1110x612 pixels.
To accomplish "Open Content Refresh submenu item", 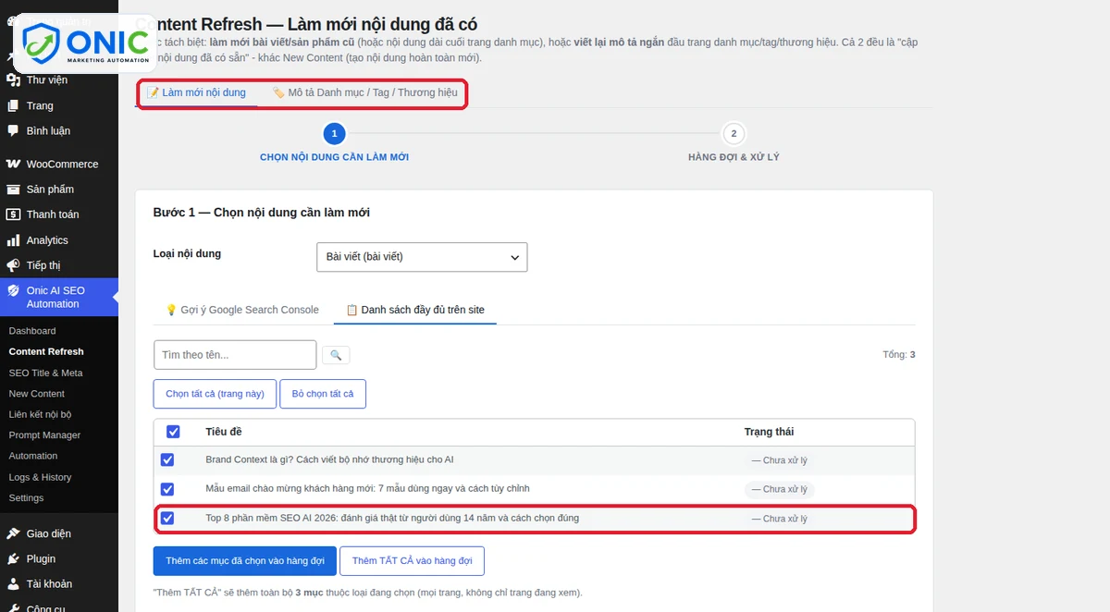I will click(46, 351).
